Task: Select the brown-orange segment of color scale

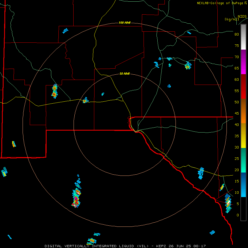Action: 243,111
